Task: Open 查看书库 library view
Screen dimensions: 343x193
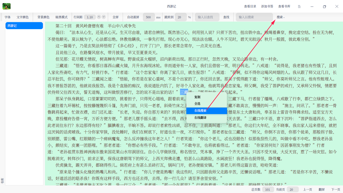Action: (284, 7)
